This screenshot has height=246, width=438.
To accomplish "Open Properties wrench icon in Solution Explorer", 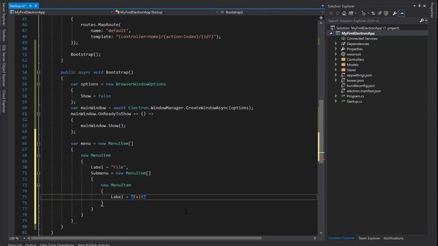I will [x=394, y=14].
